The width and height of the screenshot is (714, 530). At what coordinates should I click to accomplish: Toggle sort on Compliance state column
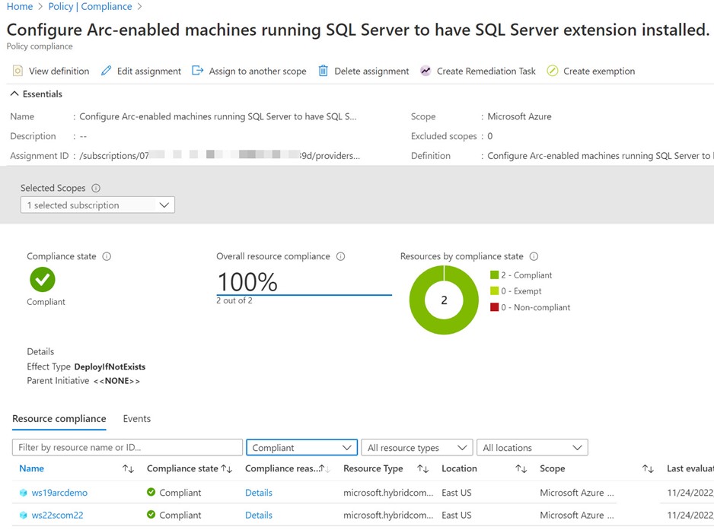(x=225, y=468)
